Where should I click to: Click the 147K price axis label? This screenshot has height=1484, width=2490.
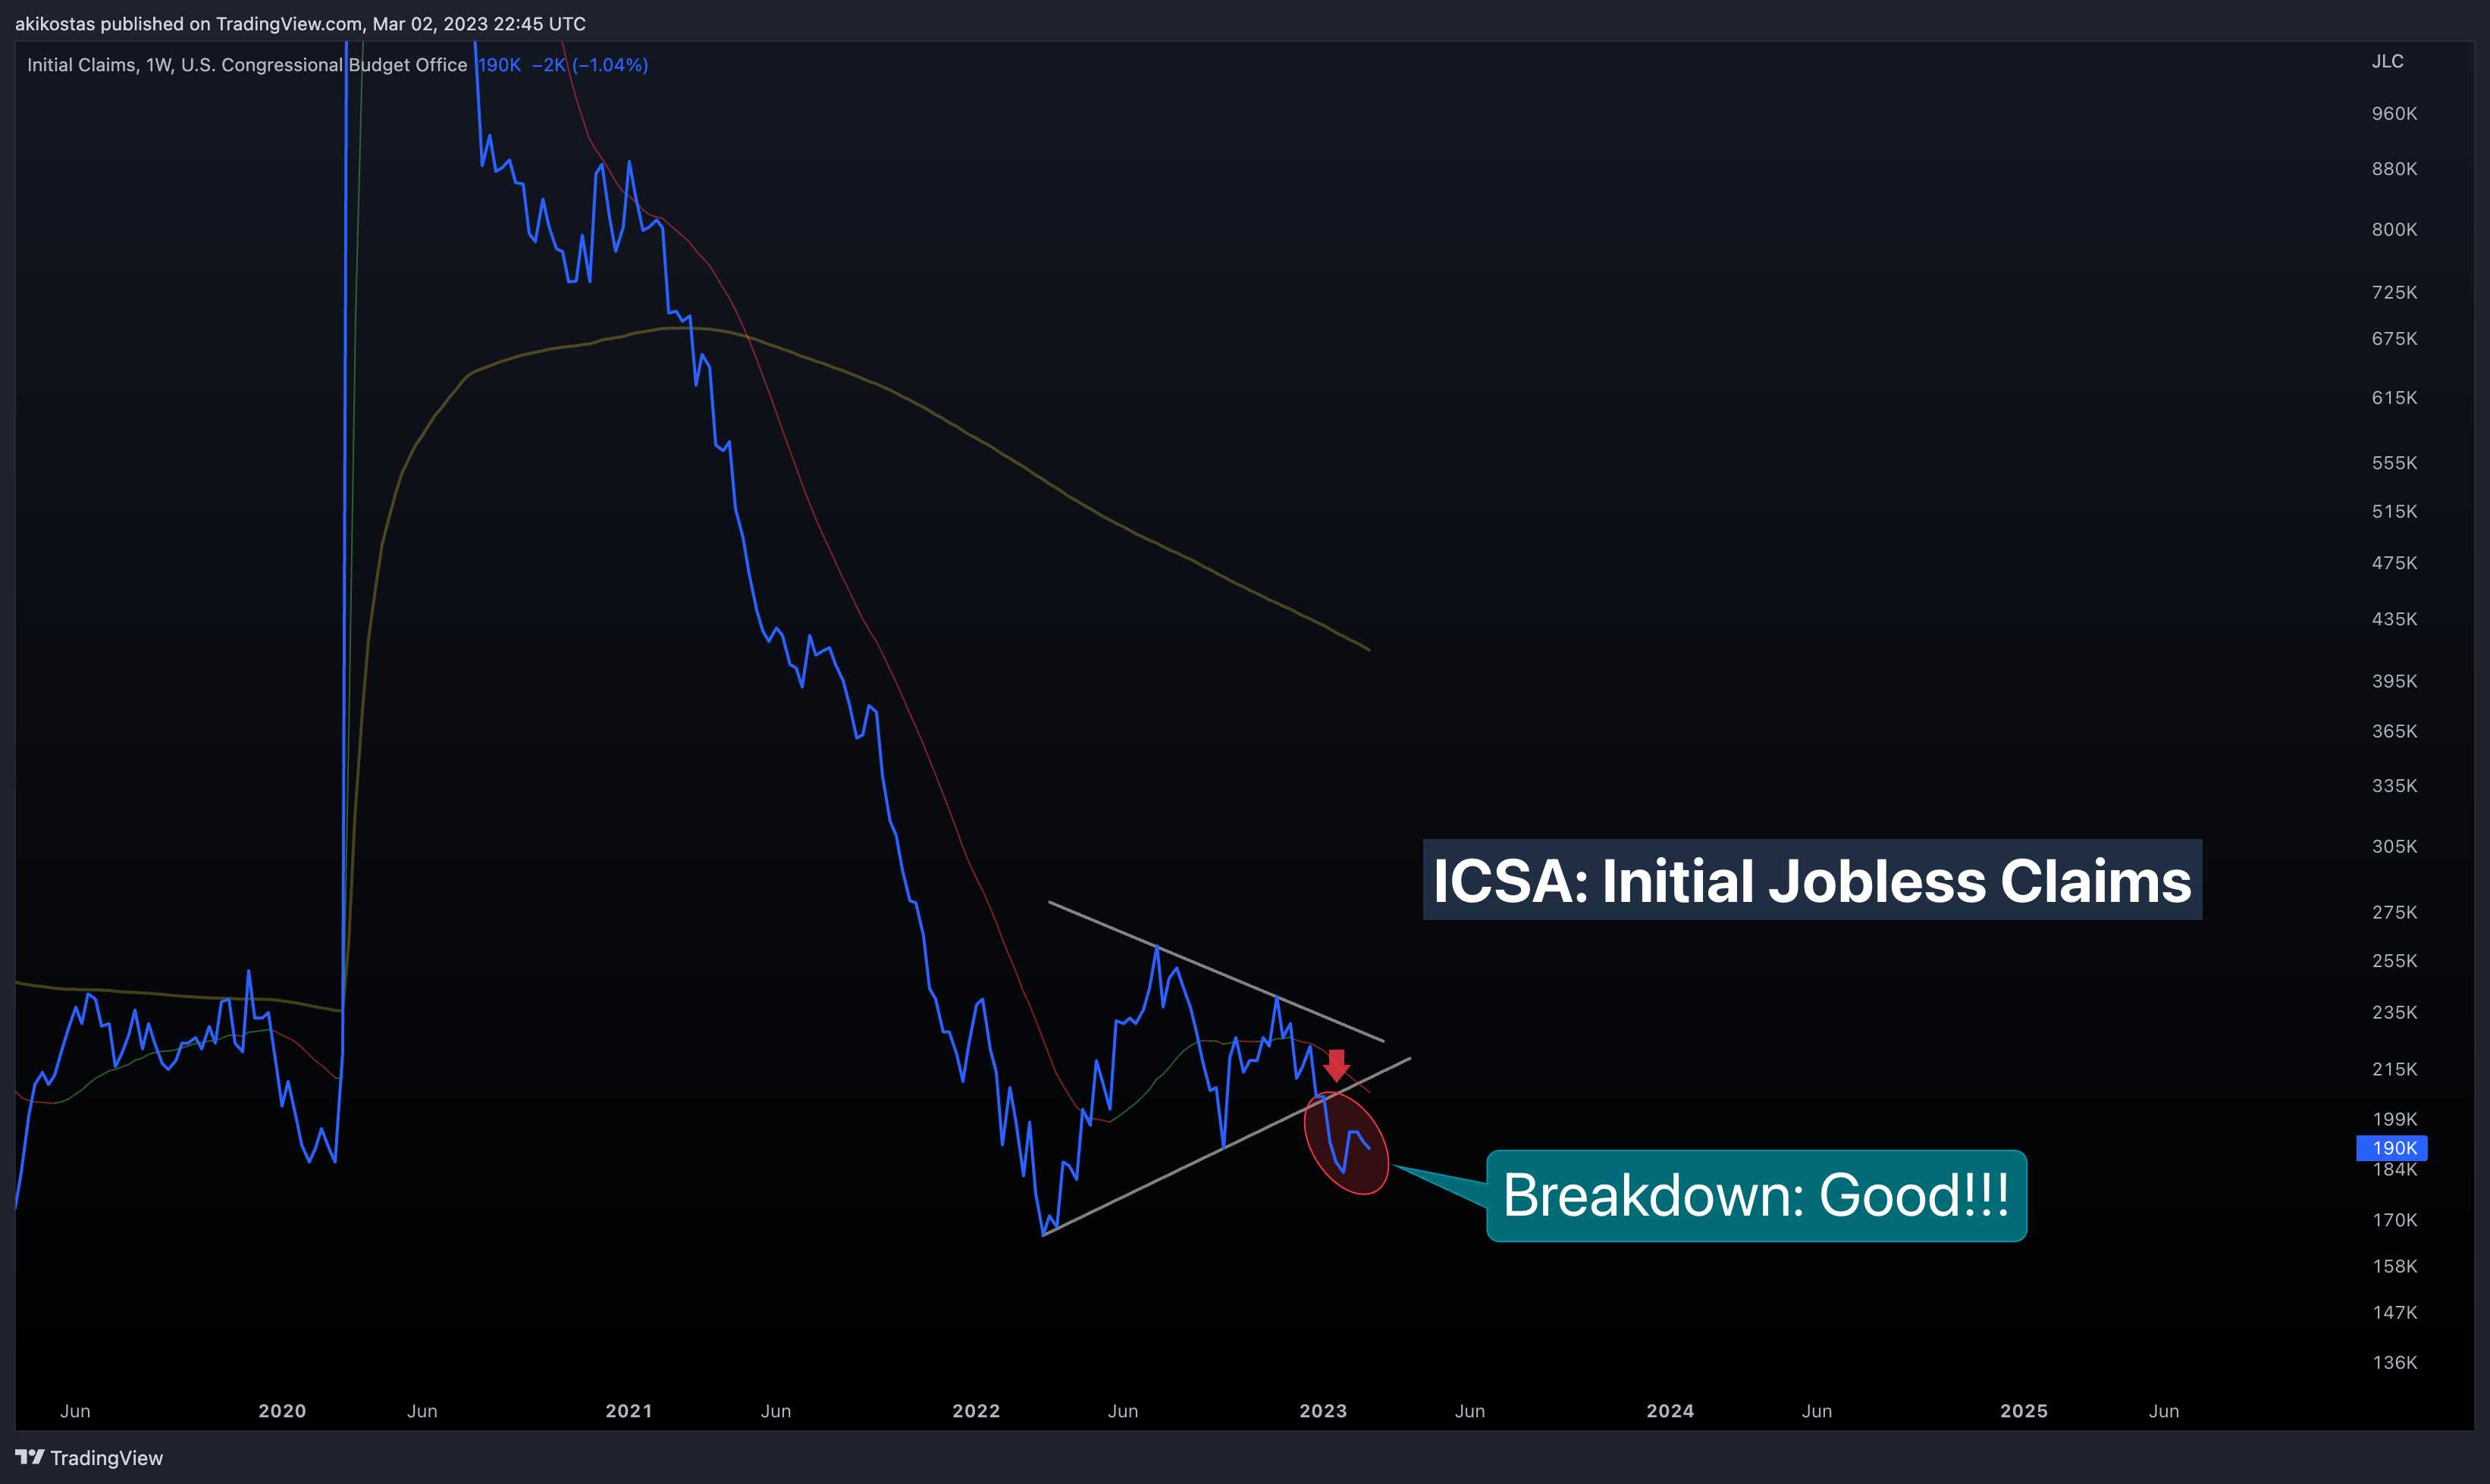[2394, 1313]
